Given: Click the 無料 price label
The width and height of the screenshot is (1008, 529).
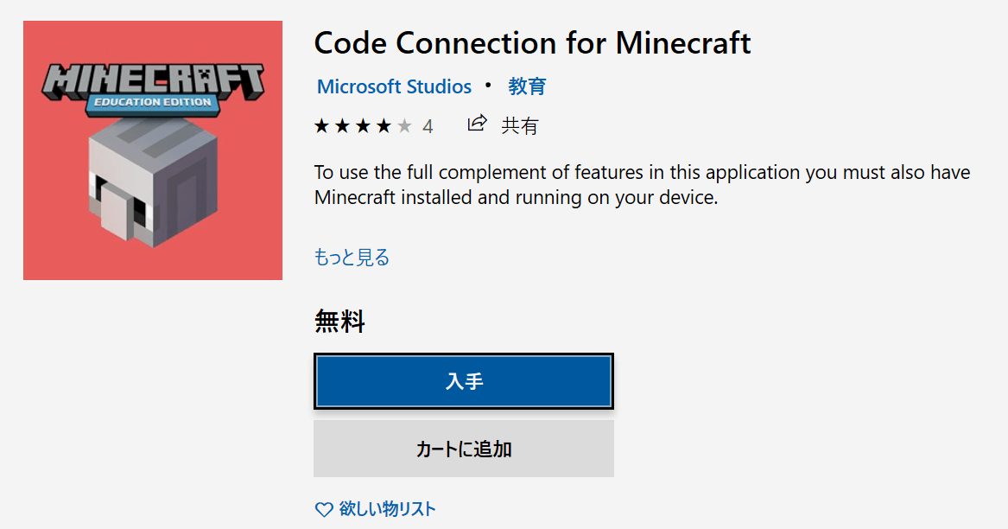Looking at the screenshot, I should point(339,322).
